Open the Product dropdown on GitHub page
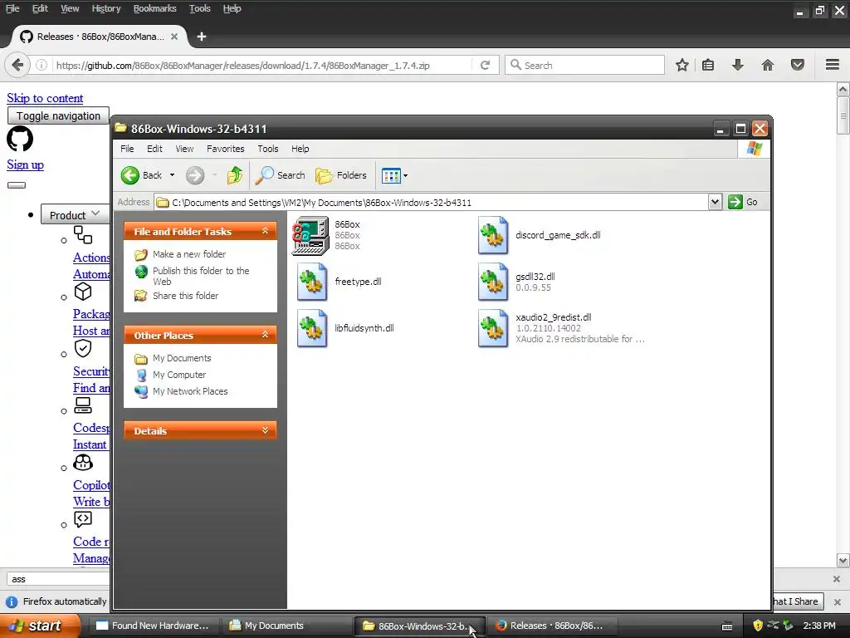 [75, 215]
